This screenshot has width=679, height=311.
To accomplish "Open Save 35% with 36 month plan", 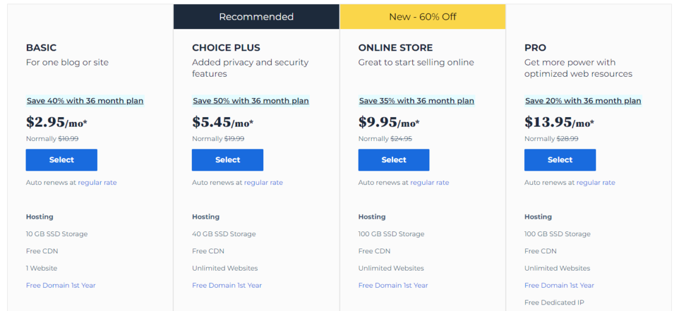I will point(417,101).
